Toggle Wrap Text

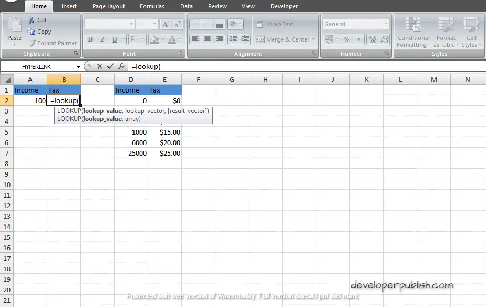(275, 24)
